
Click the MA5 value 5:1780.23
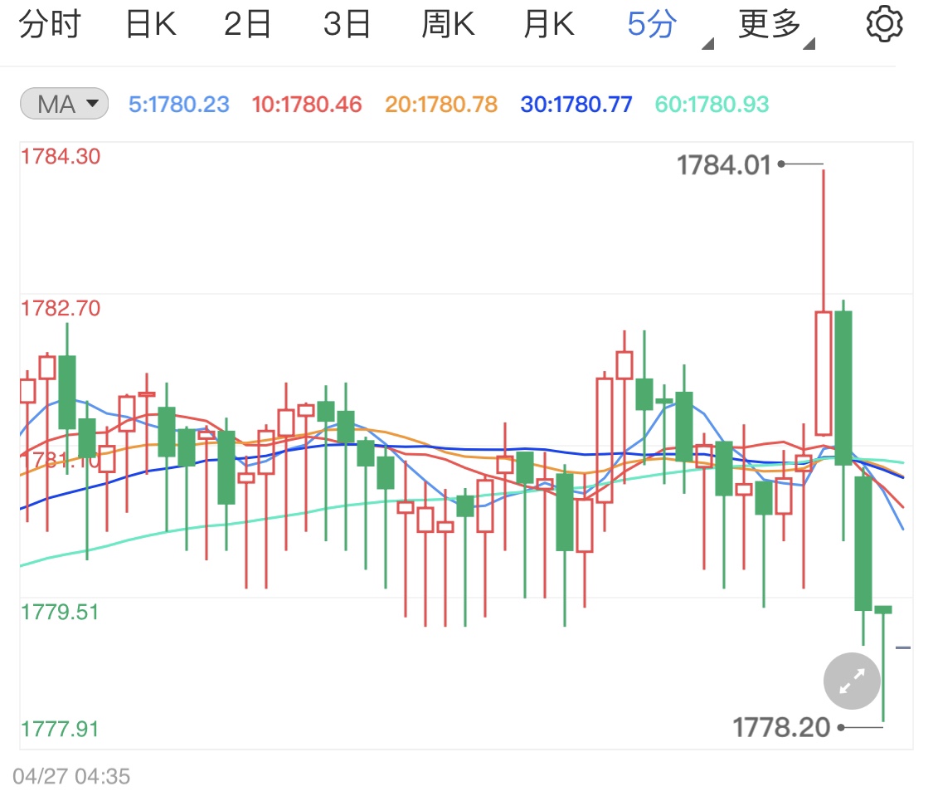click(178, 105)
